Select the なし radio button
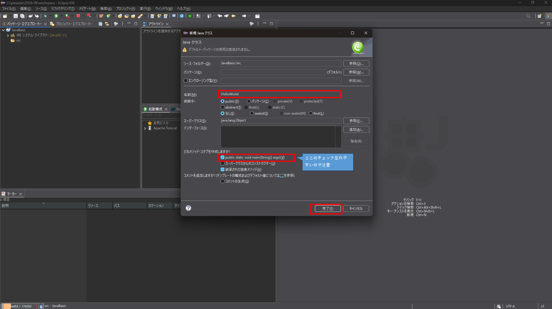Viewport: 552px width, 309px height. pos(223,113)
